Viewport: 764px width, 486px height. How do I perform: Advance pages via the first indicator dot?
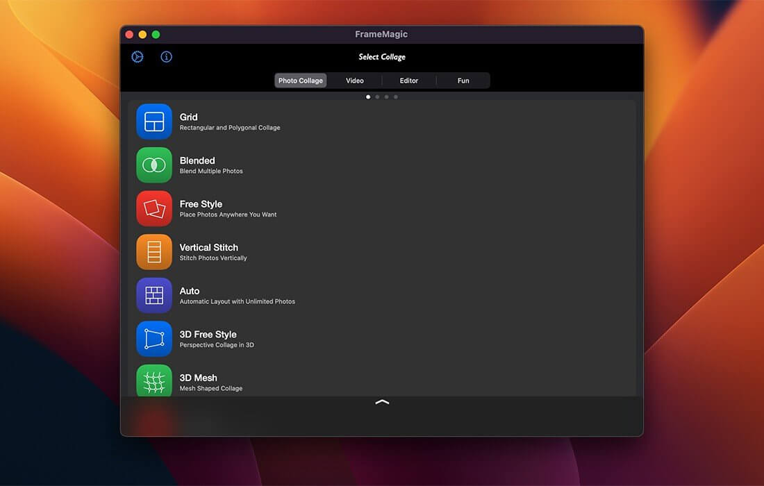(368, 97)
